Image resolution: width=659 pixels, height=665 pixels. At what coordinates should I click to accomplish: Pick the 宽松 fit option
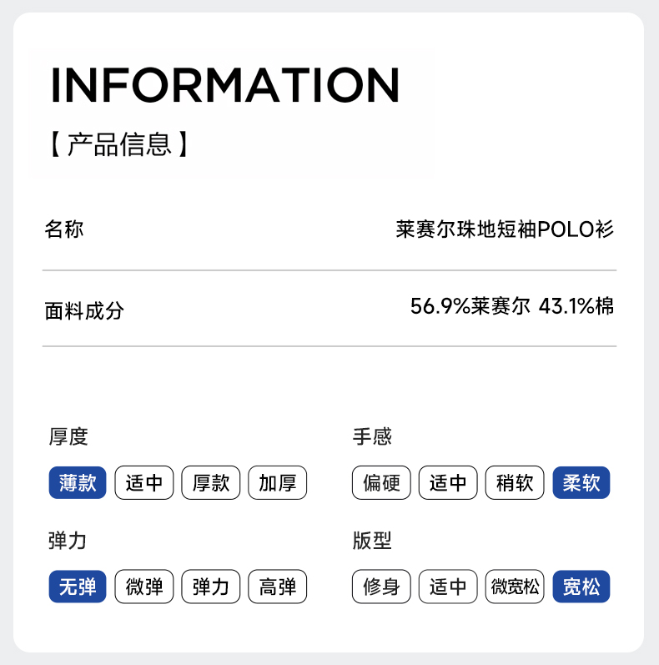[581, 587]
